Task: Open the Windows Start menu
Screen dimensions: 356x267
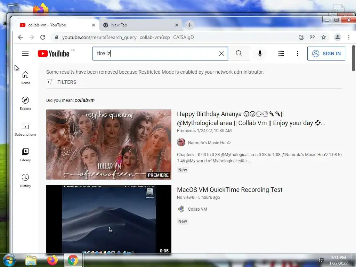Action: pyautogui.click(x=9, y=260)
